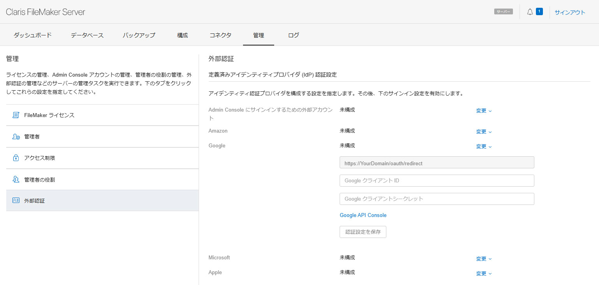Select 外部認証 in the sidebar

pyautogui.click(x=102, y=201)
